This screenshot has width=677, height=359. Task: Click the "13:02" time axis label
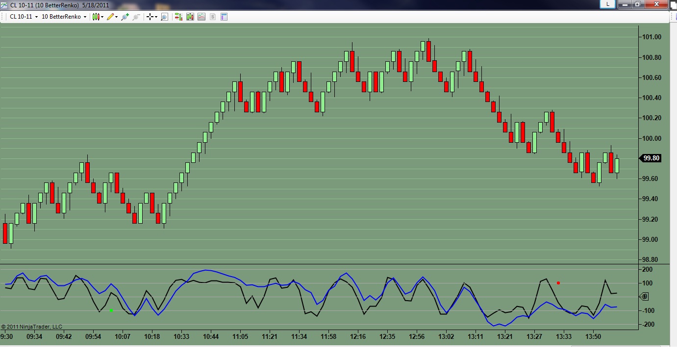(446, 337)
